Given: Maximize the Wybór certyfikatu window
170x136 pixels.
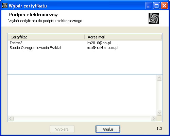Looking at the screenshot, I should pyautogui.click(x=156, y=6).
